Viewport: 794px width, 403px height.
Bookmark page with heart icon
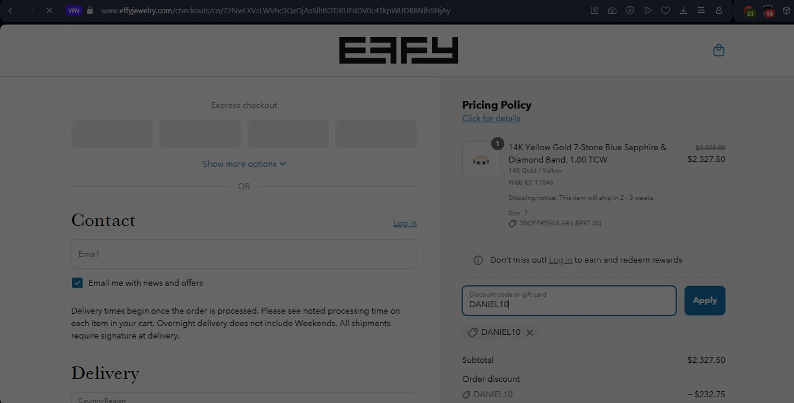point(665,11)
